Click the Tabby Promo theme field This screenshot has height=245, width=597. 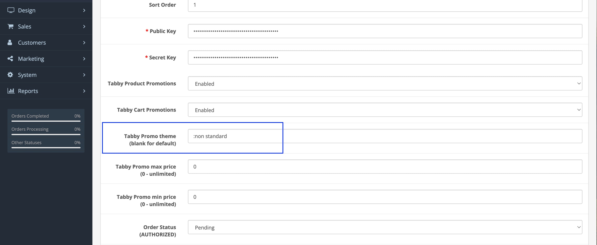click(385, 136)
